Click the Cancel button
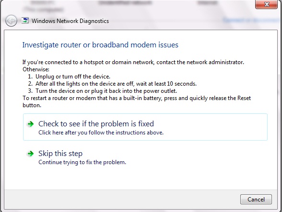The width and height of the screenshot is (282, 212). [x=256, y=199]
